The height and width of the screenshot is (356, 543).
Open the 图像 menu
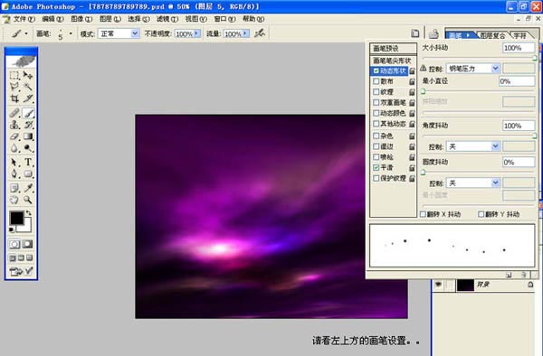tap(81, 19)
